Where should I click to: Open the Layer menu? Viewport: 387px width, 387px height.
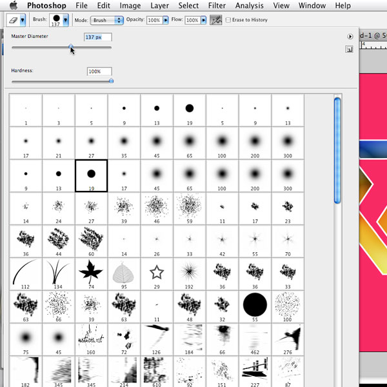click(x=160, y=6)
